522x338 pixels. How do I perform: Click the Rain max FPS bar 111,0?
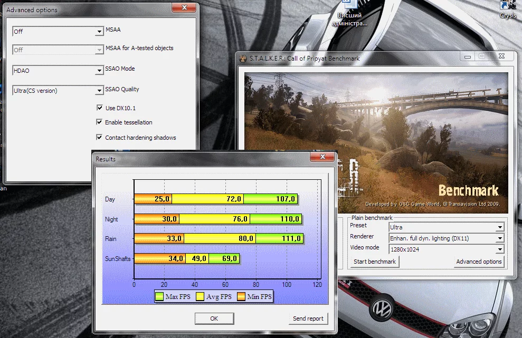pyautogui.click(x=279, y=238)
